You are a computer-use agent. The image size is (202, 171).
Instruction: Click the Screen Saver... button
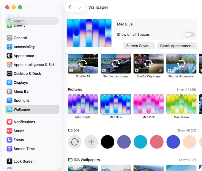click(138, 46)
